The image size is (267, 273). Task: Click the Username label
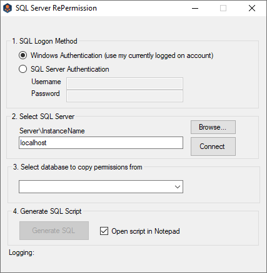(46, 82)
